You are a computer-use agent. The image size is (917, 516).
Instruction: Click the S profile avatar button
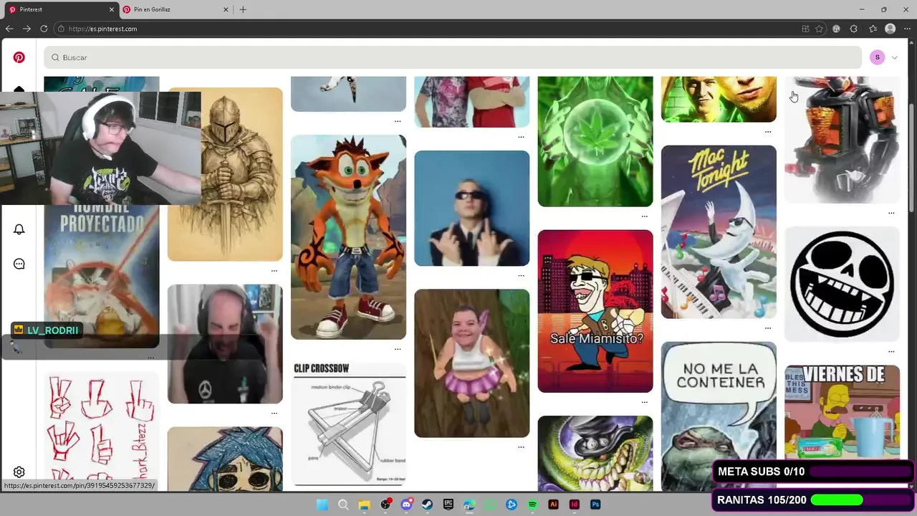click(x=877, y=57)
